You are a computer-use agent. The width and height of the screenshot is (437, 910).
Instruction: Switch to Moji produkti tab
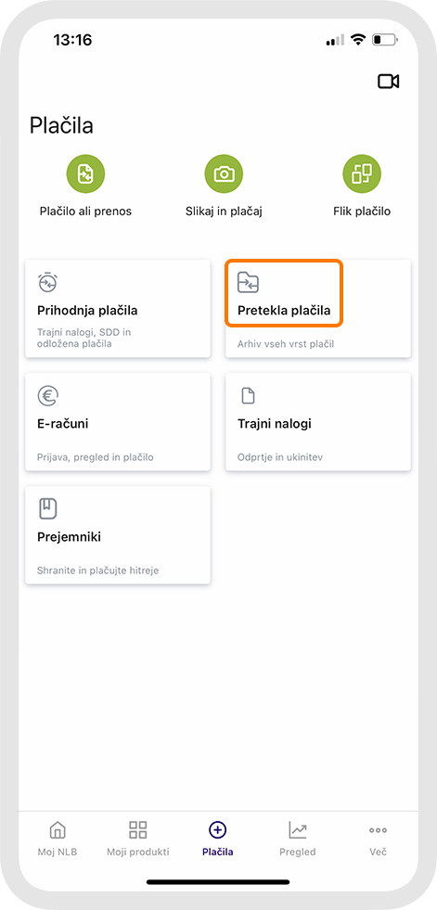(x=138, y=840)
